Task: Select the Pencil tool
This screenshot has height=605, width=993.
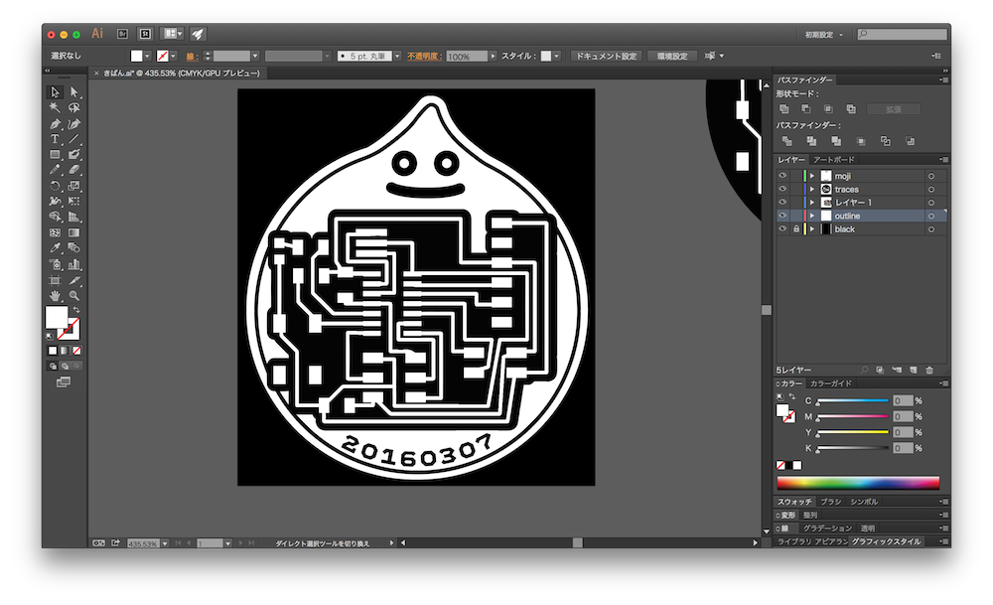Action: pyautogui.click(x=55, y=170)
